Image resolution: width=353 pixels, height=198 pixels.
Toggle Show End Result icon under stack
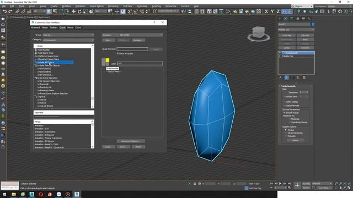(x=287, y=78)
